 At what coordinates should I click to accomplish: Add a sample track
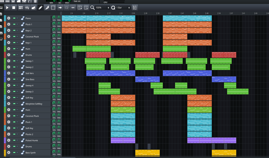[27, 8]
